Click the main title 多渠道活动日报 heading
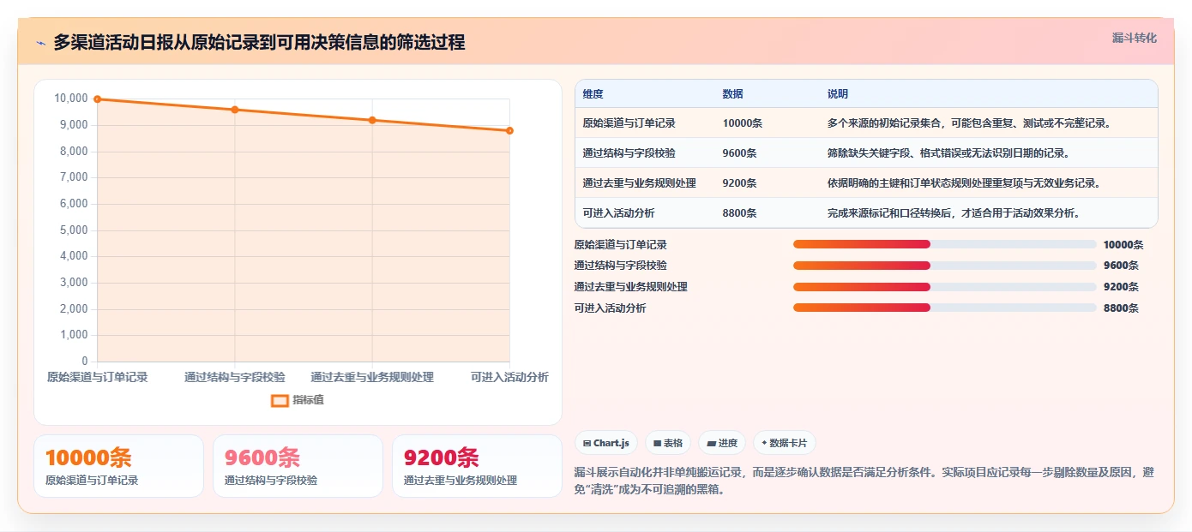1192x532 pixels. click(259, 42)
